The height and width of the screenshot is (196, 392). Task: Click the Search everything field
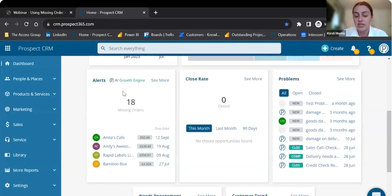(x=189, y=48)
